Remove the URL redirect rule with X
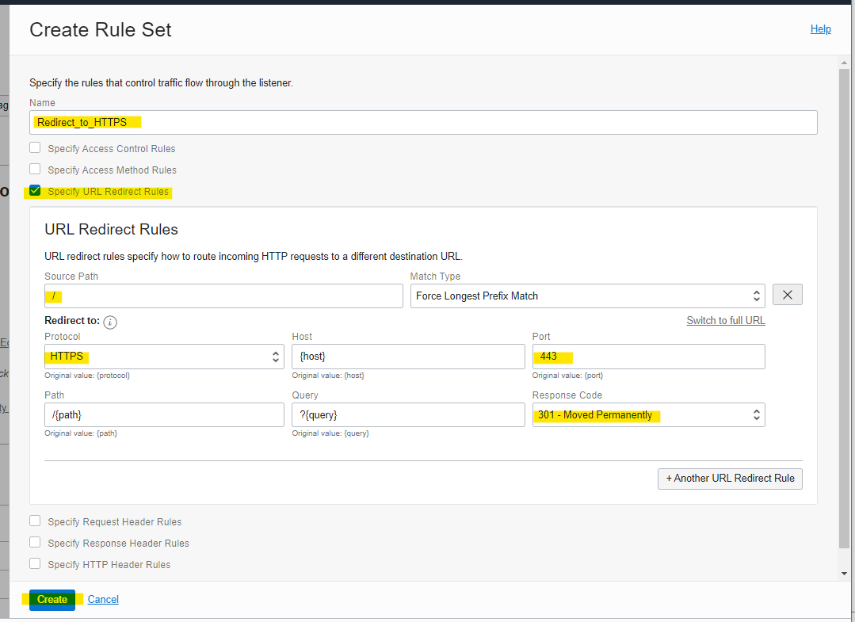 (x=787, y=295)
